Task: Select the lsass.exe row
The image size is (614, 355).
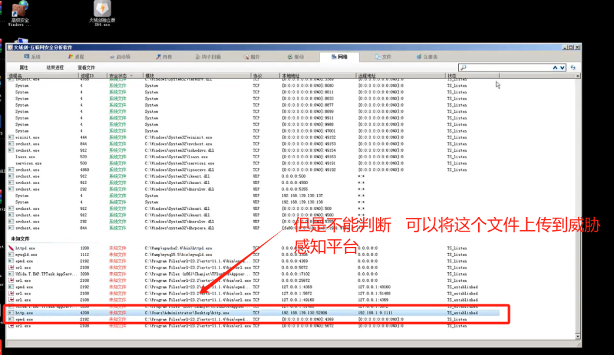Action: pyautogui.click(x=292, y=157)
